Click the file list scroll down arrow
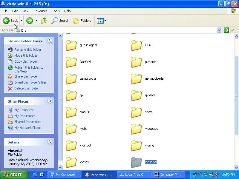This screenshot has width=239, height=179. click(236, 167)
